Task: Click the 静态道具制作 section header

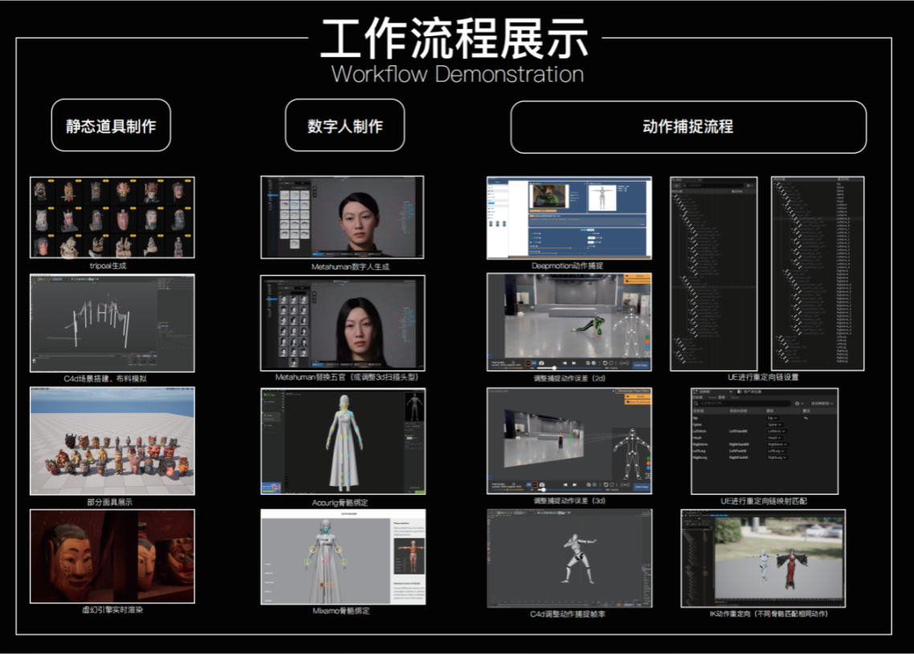Action: 111,125
